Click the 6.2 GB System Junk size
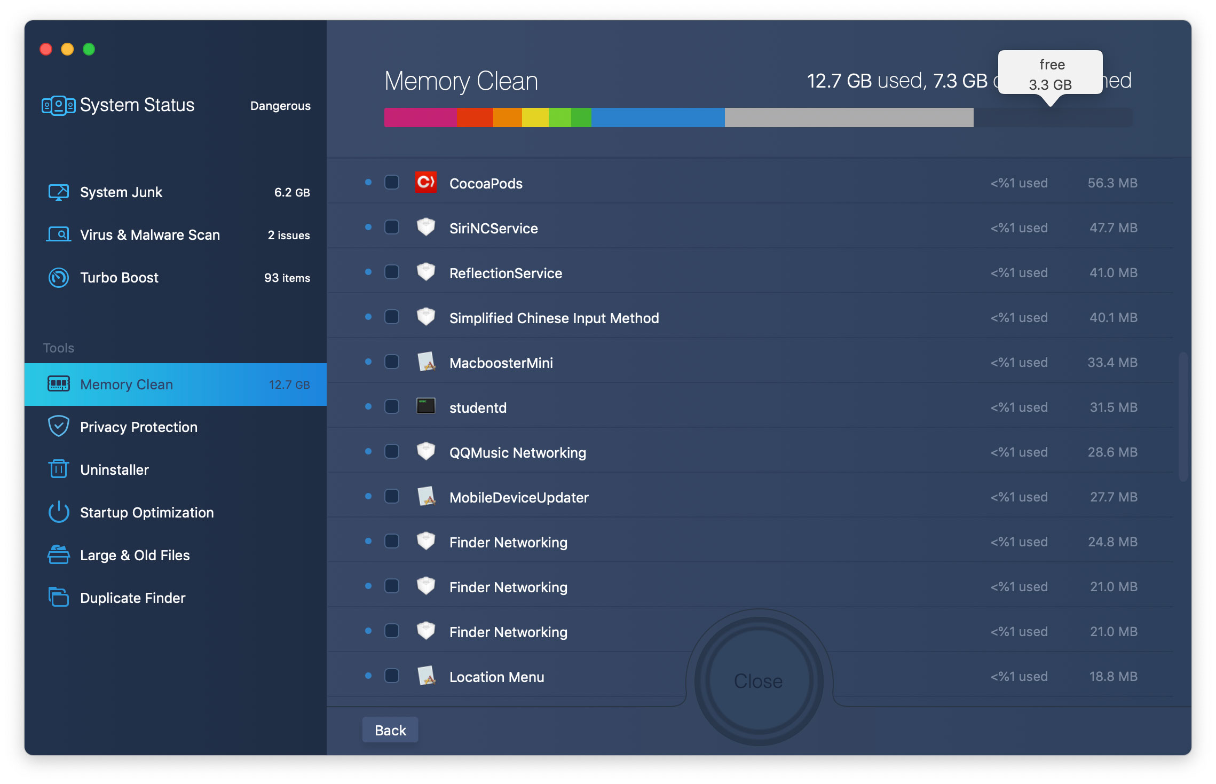The width and height of the screenshot is (1216, 784). (x=292, y=192)
